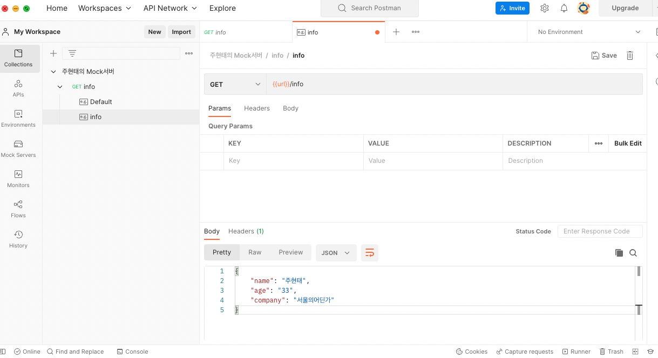Change the JSON response format dropdown

[336, 253]
